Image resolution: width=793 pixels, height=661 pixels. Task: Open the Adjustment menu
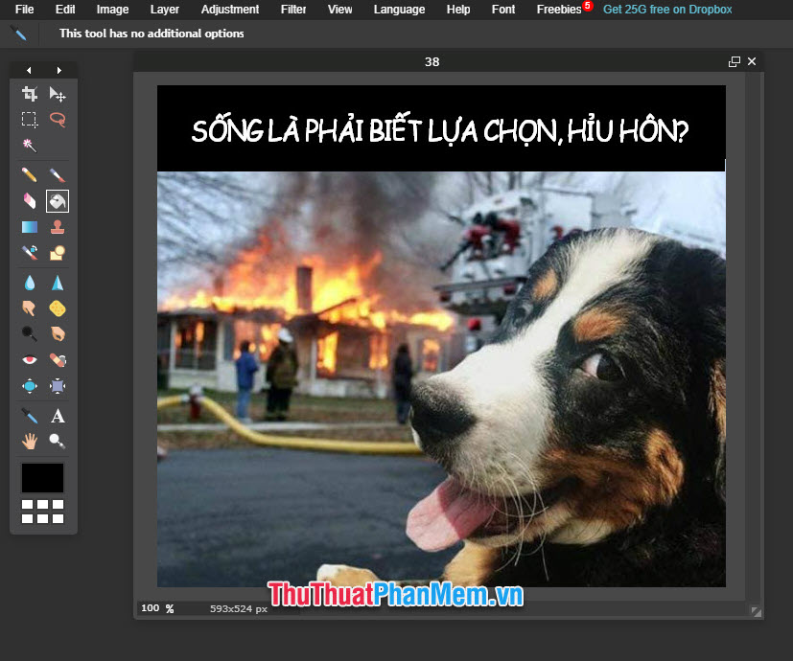pyautogui.click(x=230, y=9)
